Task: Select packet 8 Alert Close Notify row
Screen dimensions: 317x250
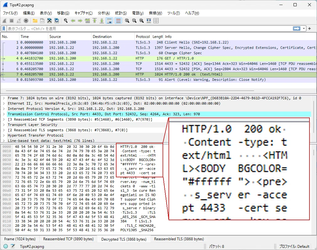Action: click(158, 80)
